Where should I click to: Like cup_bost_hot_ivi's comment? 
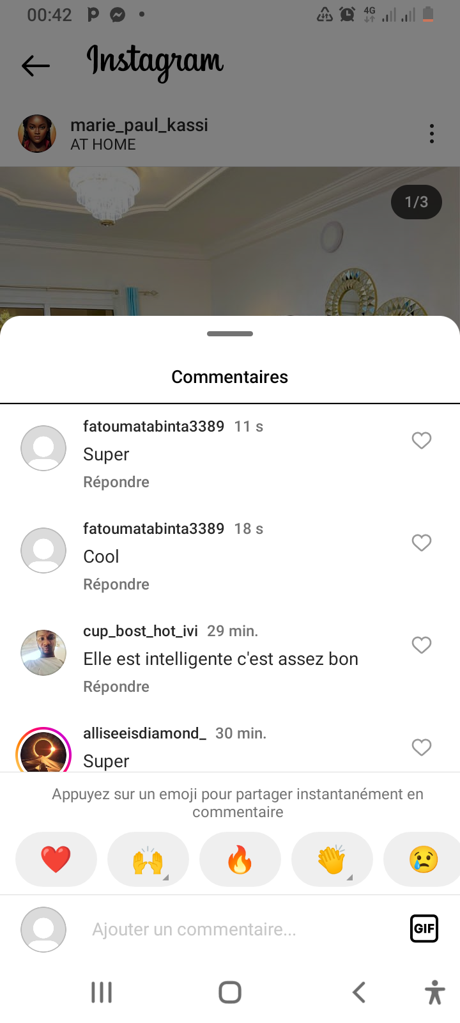coord(422,645)
